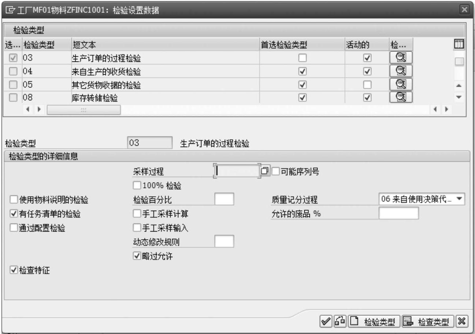Toggle 活动的 checkbox for row 03

pyautogui.click(x=367, y=58)
